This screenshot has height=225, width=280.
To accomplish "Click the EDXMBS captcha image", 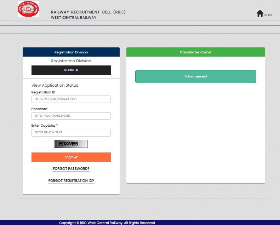I will click(x=71, y=144).
